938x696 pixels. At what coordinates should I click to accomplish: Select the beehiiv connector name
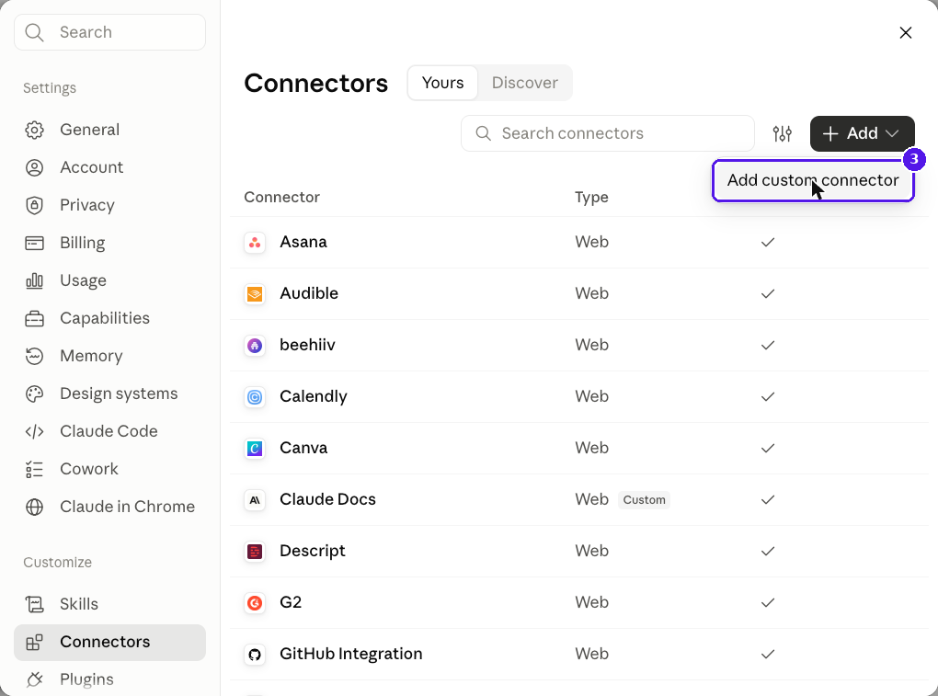click(307, 345)
